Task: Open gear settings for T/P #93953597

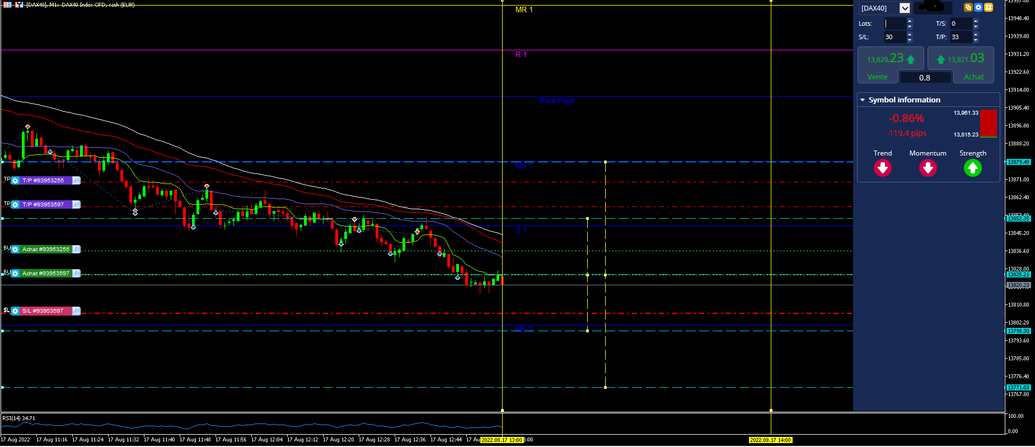Action: [15, 205]
